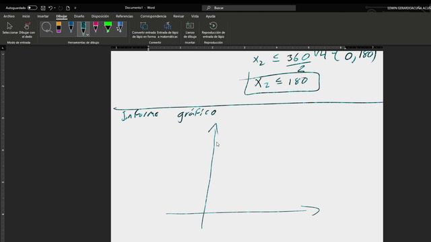Switch to the Vista tab

click(195, 16)
